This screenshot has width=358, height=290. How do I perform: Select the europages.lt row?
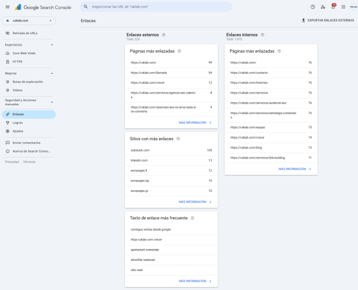tap(171, 171)
